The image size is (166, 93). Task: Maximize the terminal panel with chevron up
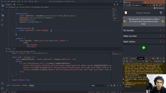coord(117,86)
